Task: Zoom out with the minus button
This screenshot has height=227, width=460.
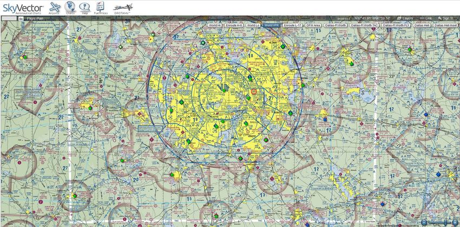Action: click(x=424, y=223)
